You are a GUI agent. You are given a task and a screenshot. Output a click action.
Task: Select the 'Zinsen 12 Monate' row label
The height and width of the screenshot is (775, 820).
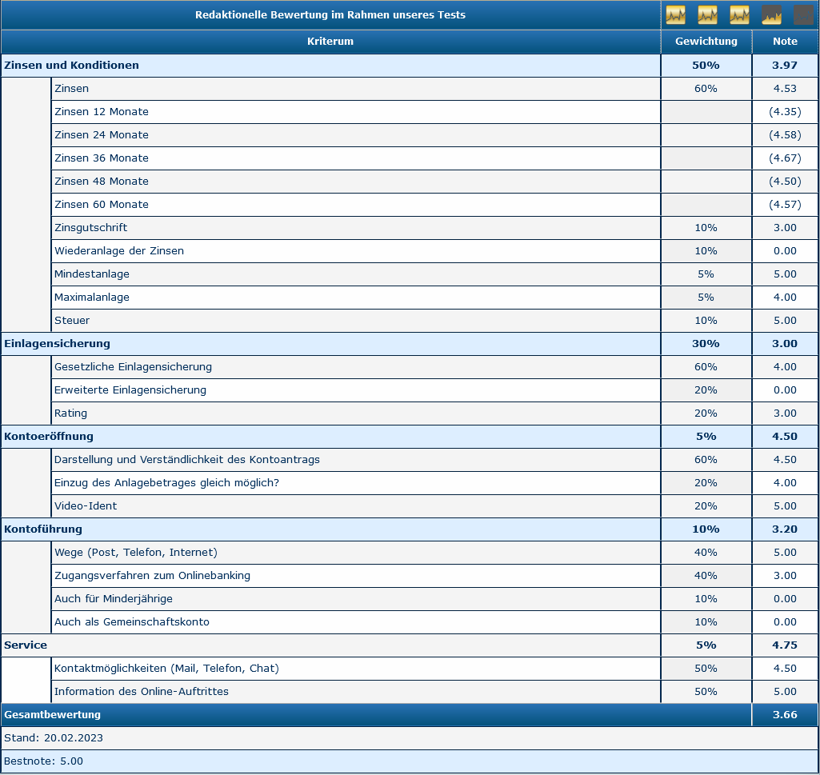point(102,112)
